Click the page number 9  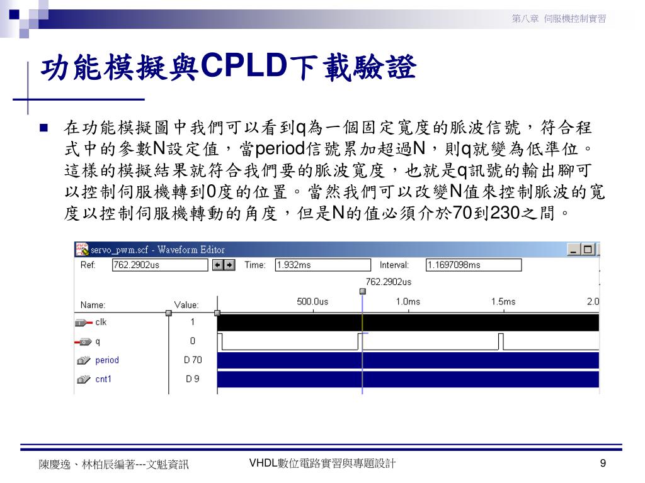[x=603, y=464]
